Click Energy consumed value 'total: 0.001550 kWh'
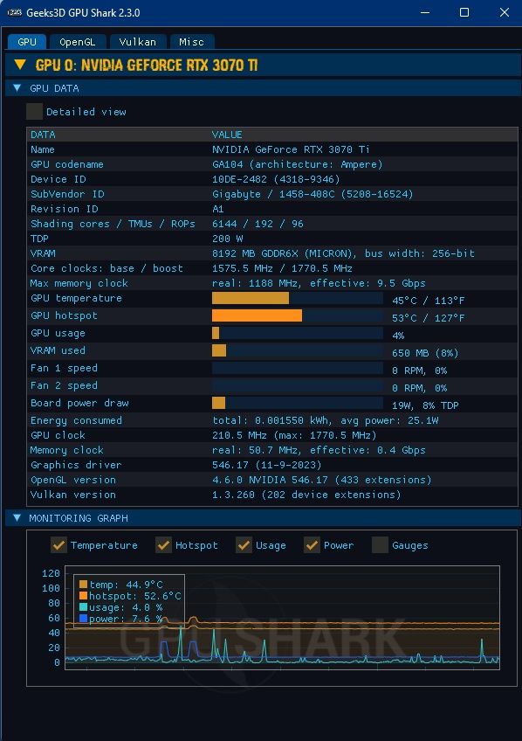522x741 pixels. (x=271, y=420)
